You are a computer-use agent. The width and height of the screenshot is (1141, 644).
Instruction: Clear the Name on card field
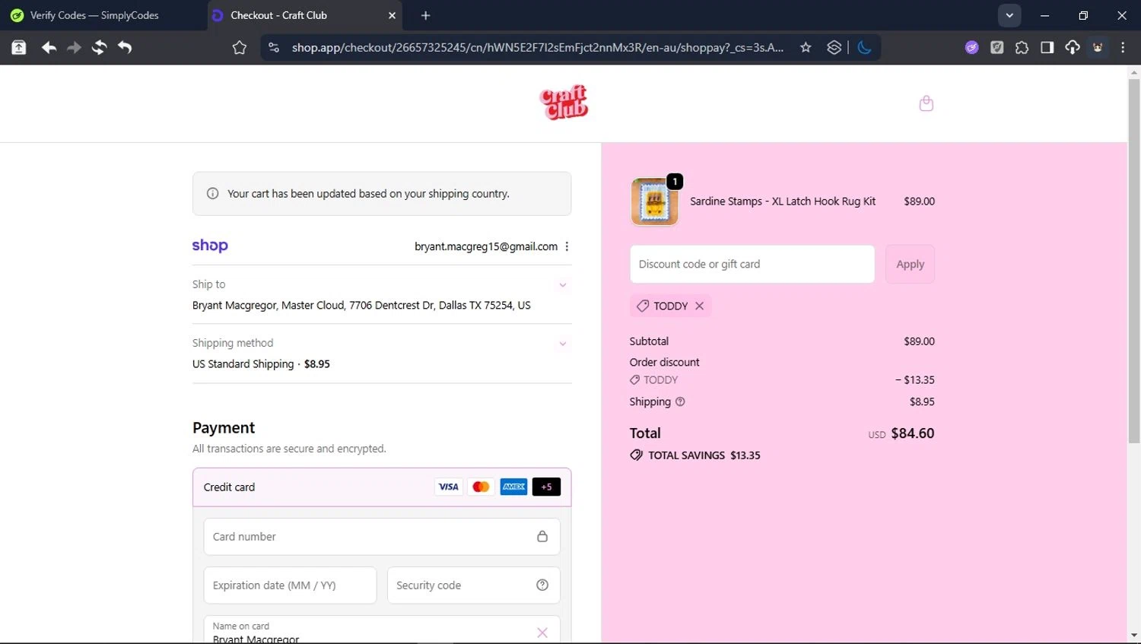pyautogui.click(x=542, y=633)
